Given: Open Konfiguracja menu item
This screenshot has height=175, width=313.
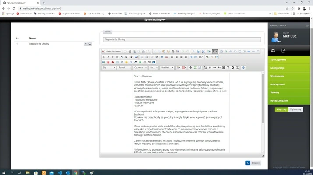Looking at the screenshot, I should [x=289, y=68].
